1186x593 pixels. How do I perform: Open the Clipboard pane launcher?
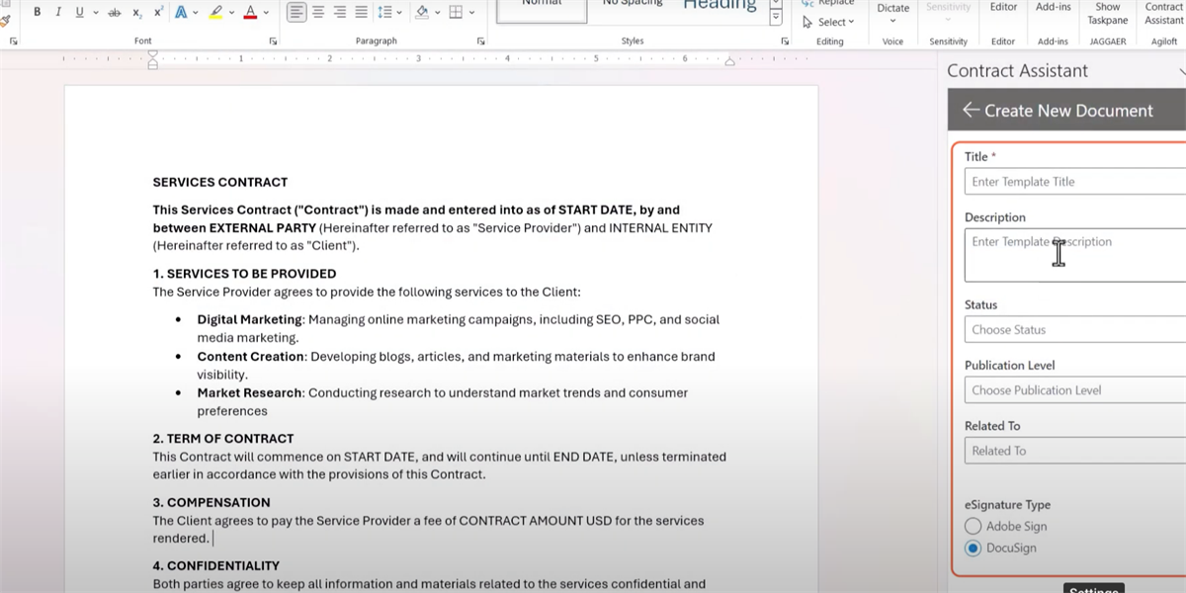(x=13, y=42)
